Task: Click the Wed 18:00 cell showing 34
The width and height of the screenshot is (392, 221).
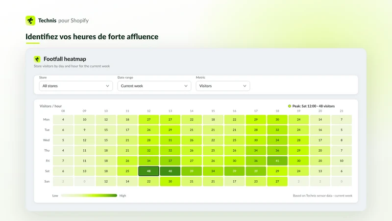Action: 277,140
